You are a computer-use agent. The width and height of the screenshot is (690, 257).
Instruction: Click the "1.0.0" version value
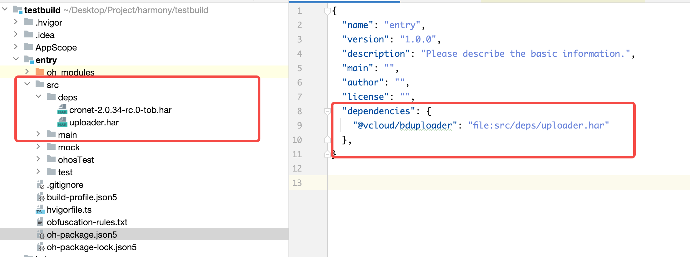(x=418, y=39)
